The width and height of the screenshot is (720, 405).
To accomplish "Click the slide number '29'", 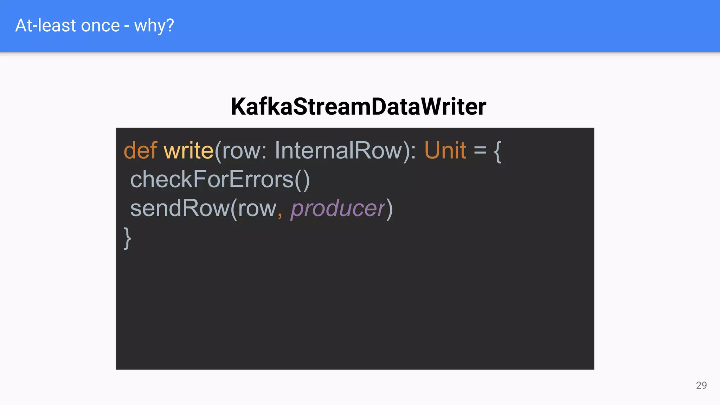I will (701, 385).
